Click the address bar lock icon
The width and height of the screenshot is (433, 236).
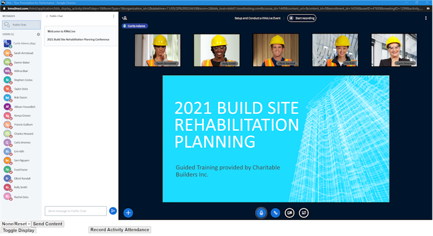[x=4, y=9]
